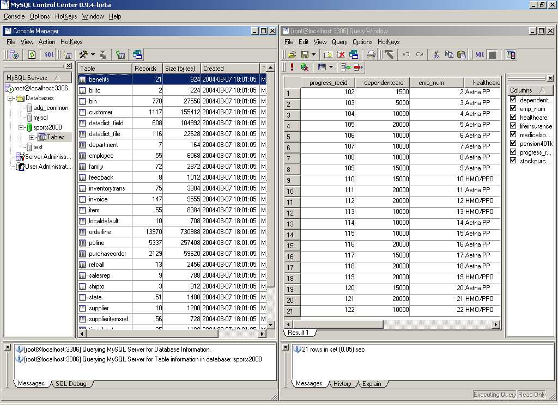Click the refresh tables icon in Console Manager
The image size is (558, 405).
point(120,55)
